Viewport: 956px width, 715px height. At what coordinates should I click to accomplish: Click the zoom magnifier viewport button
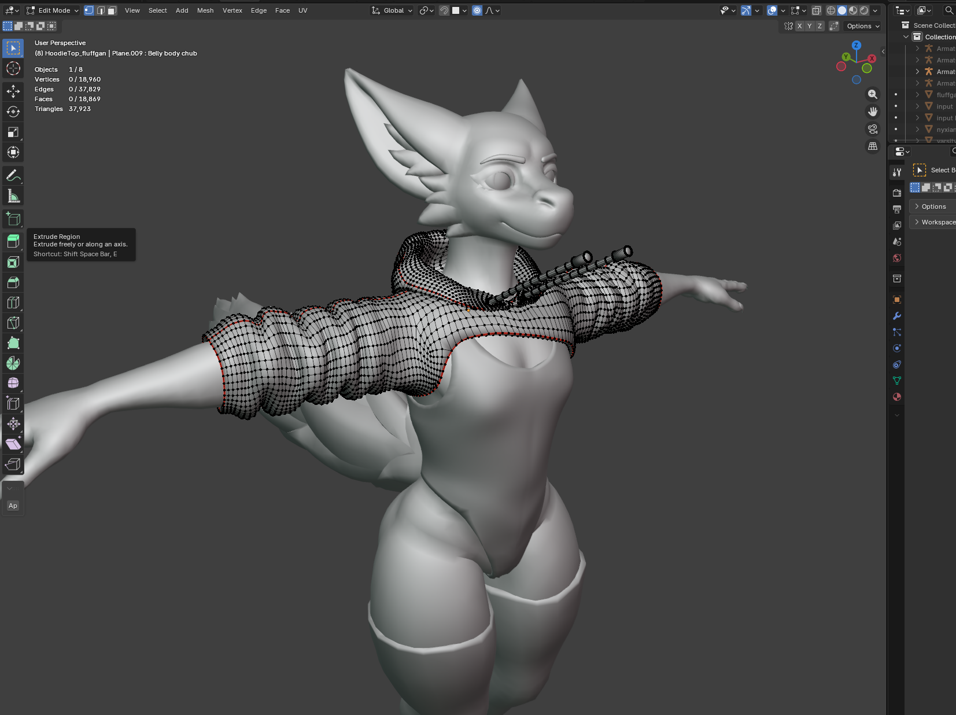tap(873, 94)
